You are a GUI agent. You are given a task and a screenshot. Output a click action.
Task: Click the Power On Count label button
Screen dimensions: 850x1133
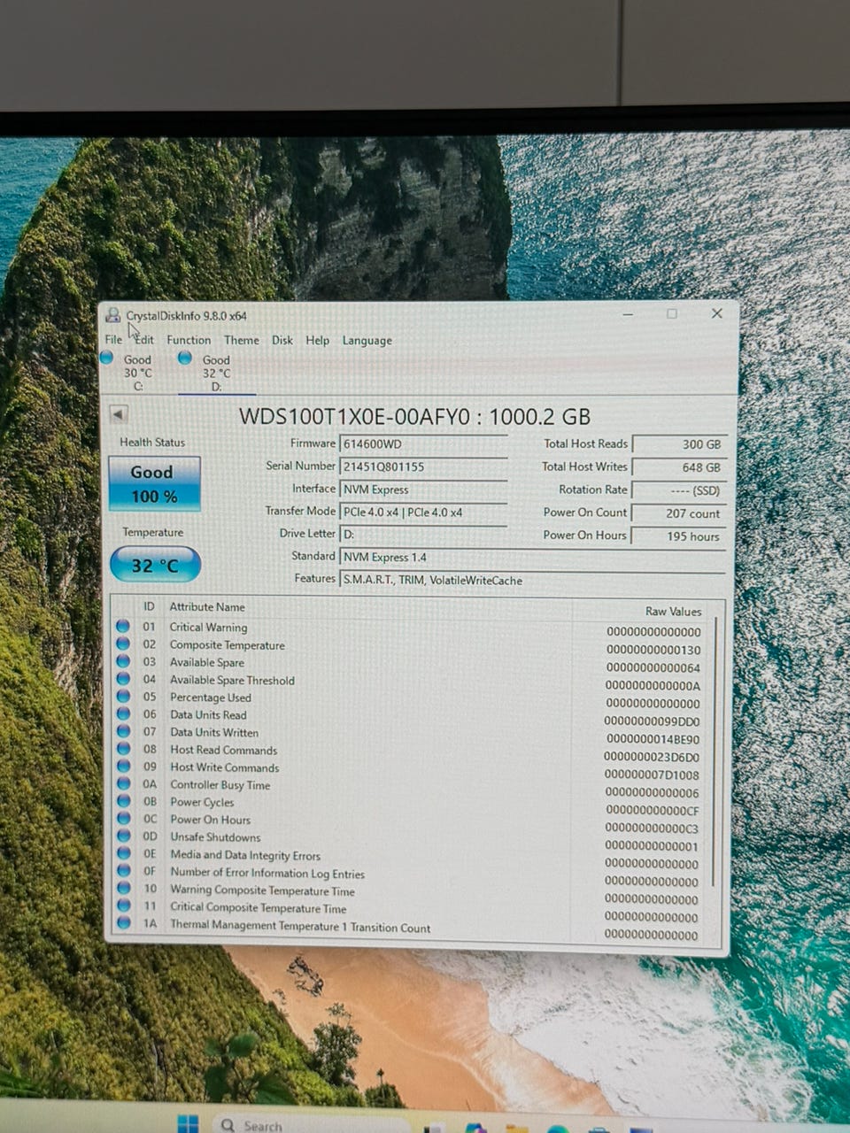[584, 512]
